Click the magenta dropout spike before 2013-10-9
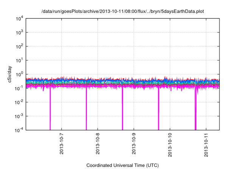Screen dimensions: 242x169 (123, 109)
